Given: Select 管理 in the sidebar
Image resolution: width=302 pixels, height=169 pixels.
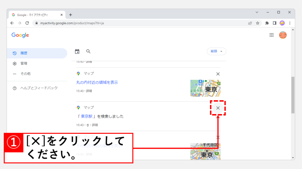Looking at the screenshot, I should [x=24, y=63].
